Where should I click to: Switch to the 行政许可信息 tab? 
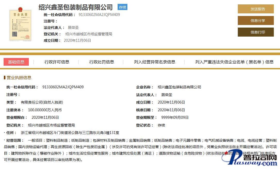(57, 62)
